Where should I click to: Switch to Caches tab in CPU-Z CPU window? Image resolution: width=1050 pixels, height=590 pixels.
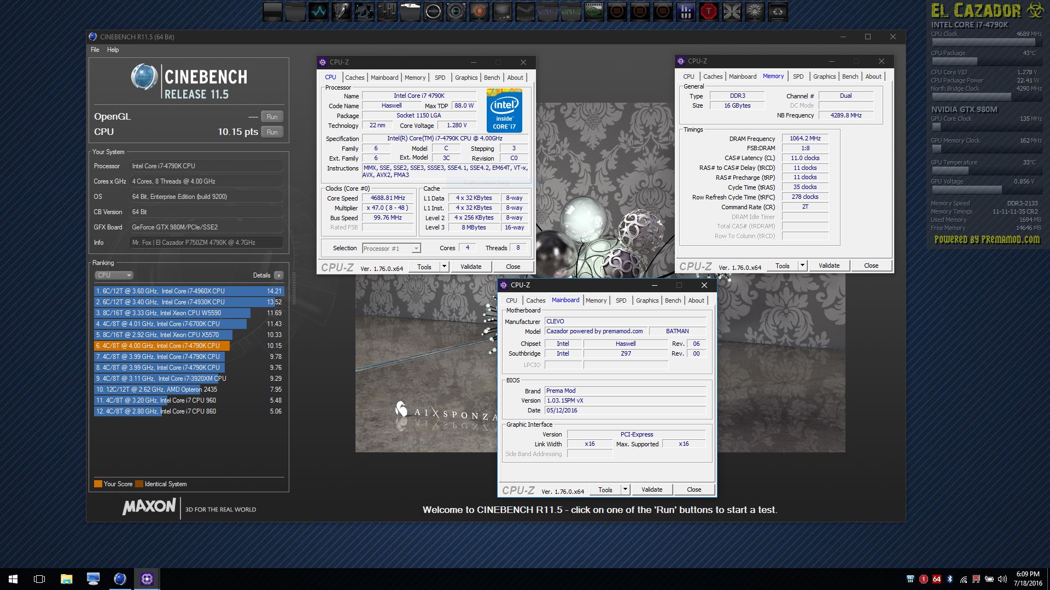click(x=354, y=78)
